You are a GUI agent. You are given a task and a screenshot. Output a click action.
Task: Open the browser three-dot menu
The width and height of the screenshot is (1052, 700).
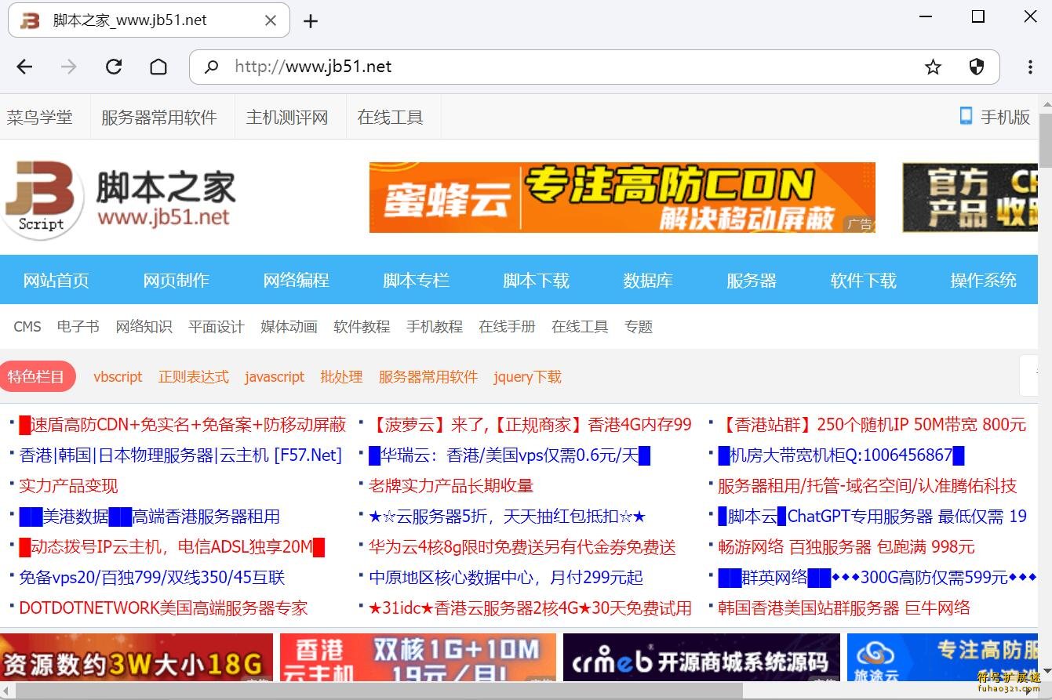coord(1030,67)
